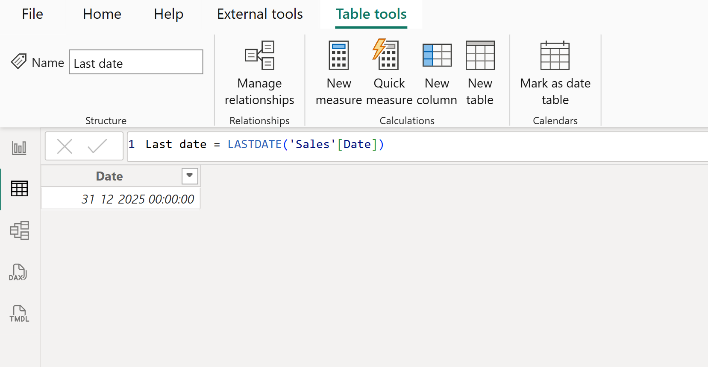Click the table Name input field
The height and width of the screenshot is (367, 708).
[136, 62]
